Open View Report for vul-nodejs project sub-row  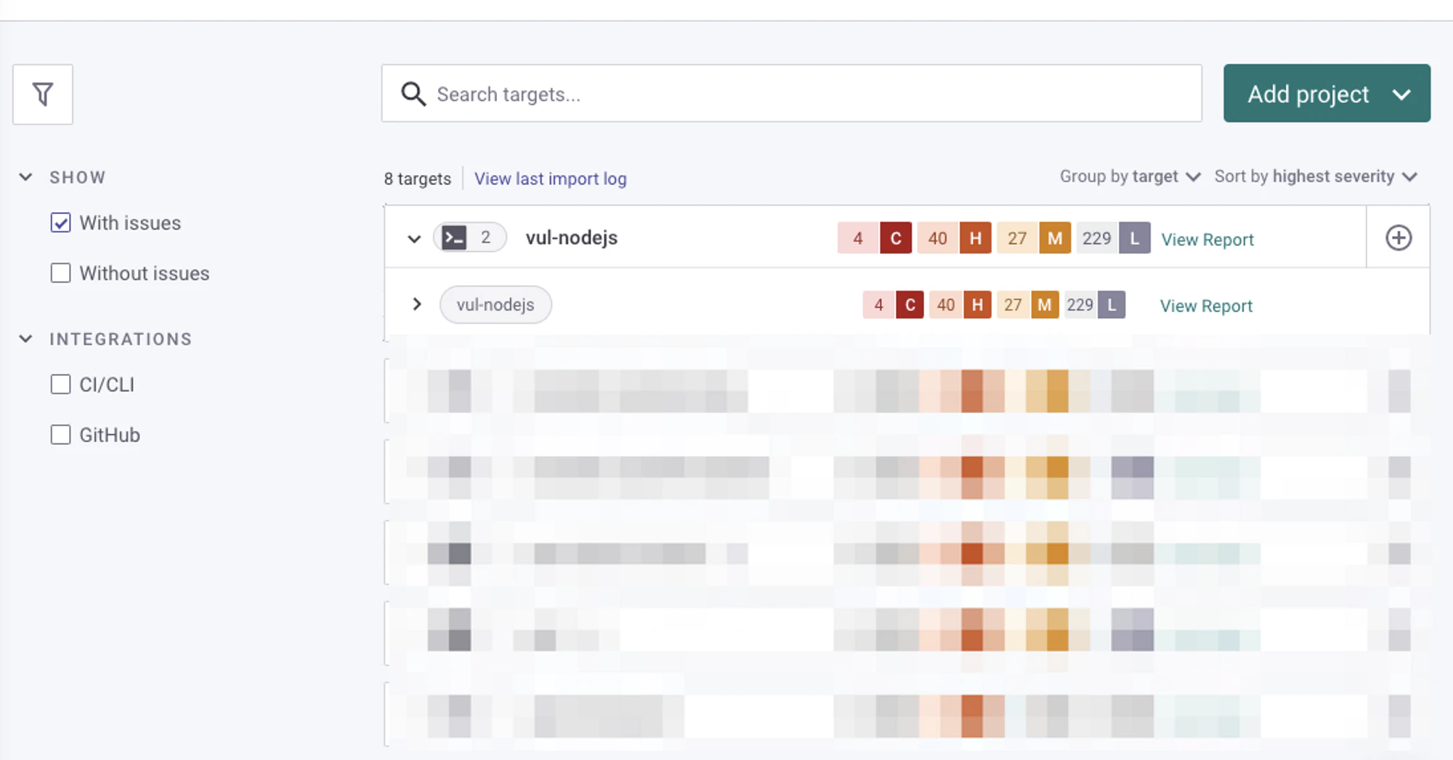(x=1206, y=306)
